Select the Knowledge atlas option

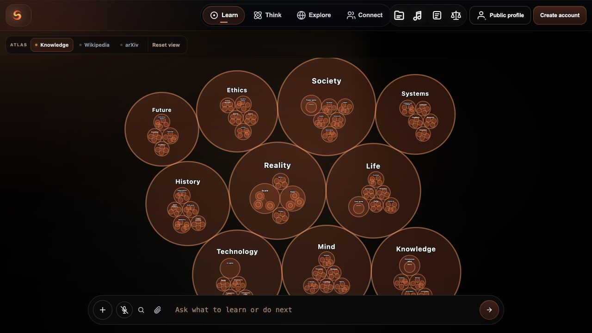coord(52,45)
